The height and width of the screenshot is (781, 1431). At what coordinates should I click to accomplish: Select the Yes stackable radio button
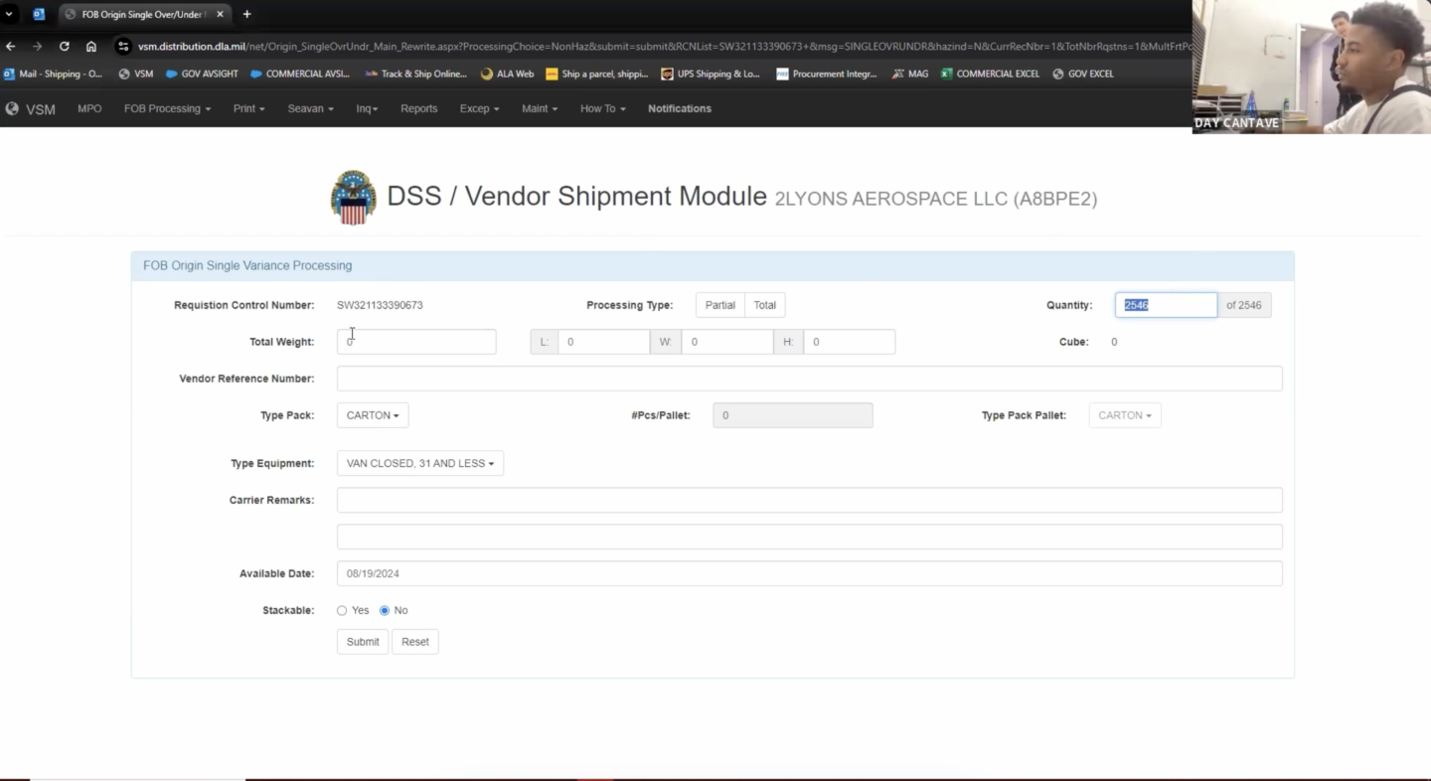(342, 610)
